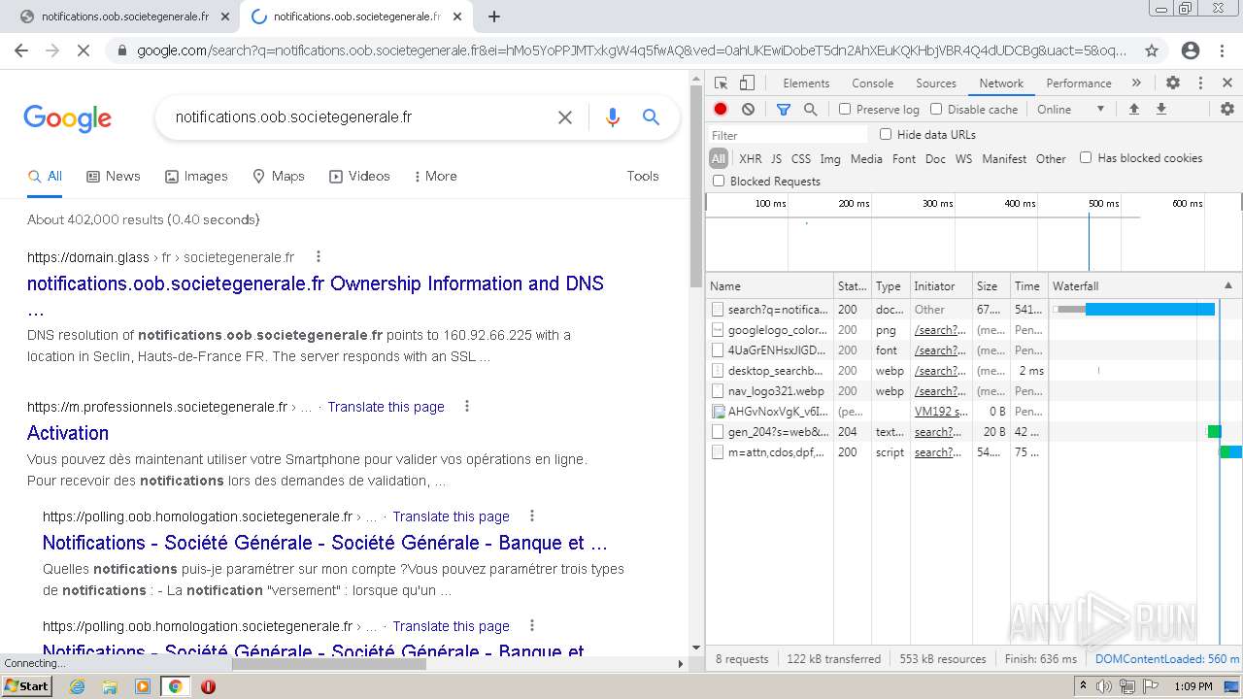1243x699 pixels.
Task: Open DevTools settings gear in the tab bar
Action: point(1173,83)
